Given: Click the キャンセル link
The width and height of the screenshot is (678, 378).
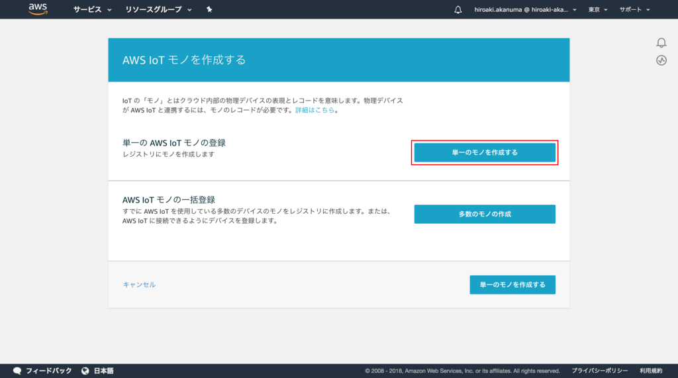Looking at the screenshot, I should pyautogui.click(x=139, y=285).
